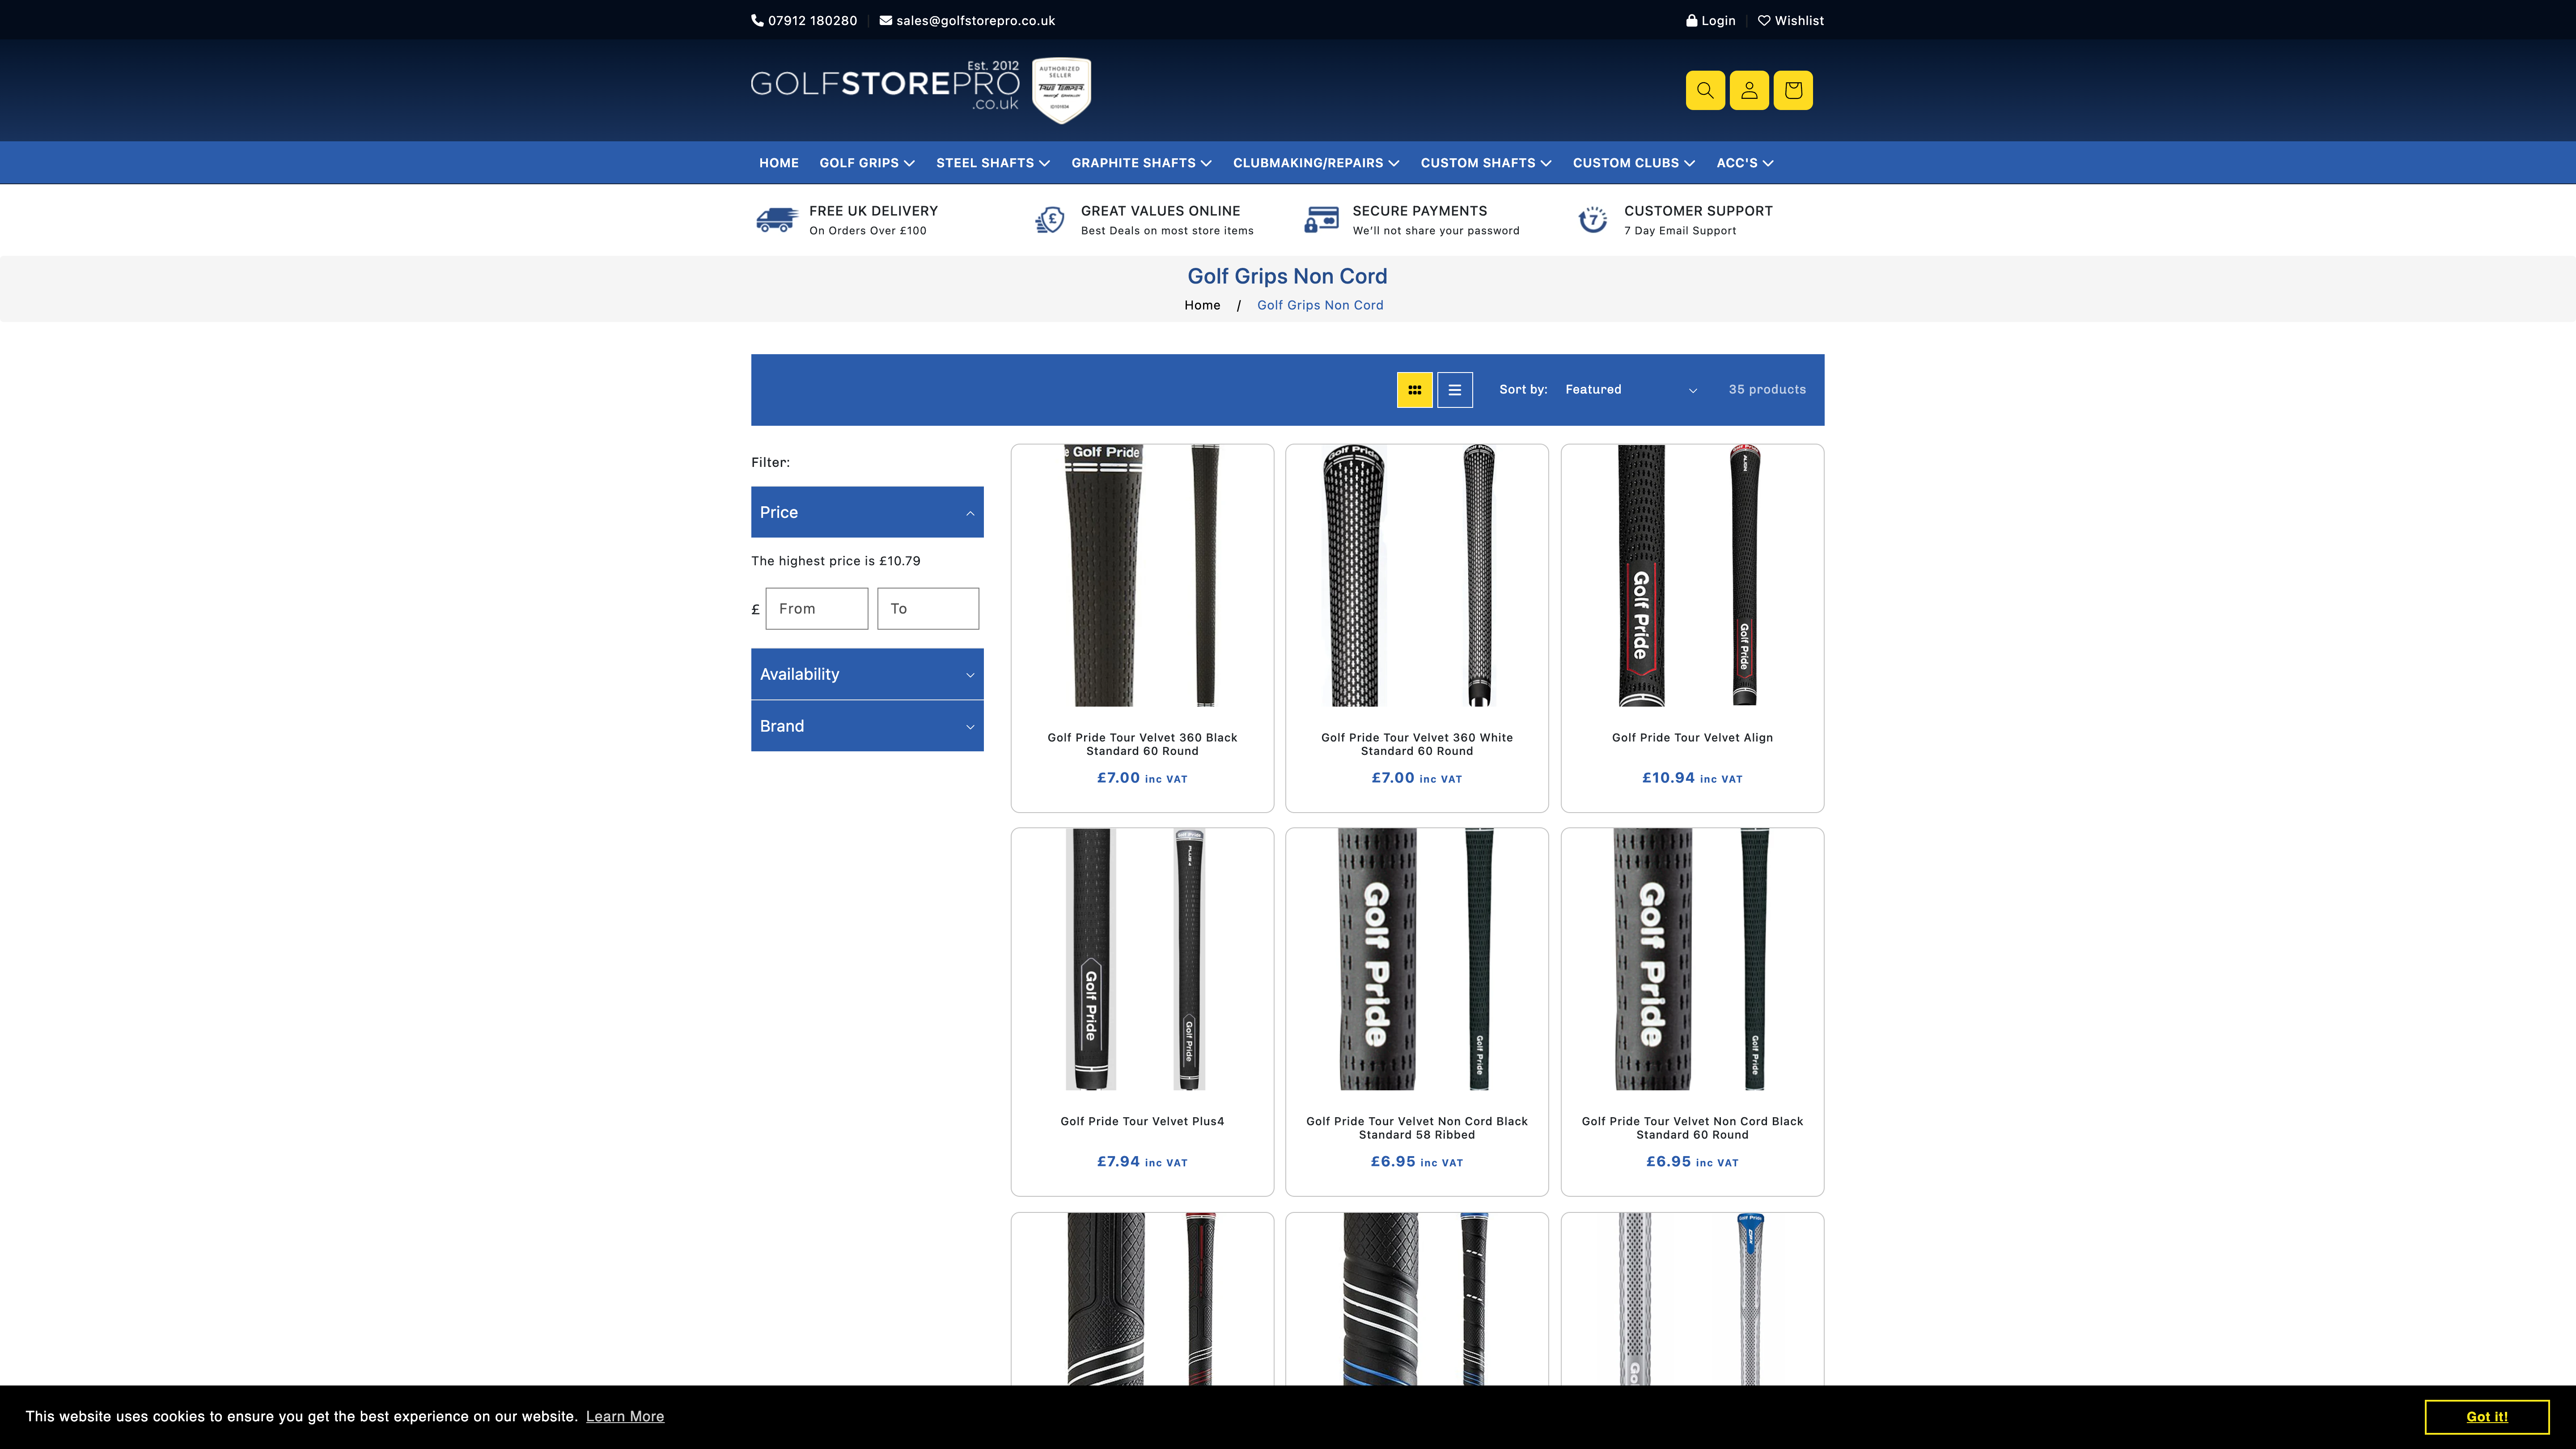Click the highest price is £10.79 text

coord(835,561)
